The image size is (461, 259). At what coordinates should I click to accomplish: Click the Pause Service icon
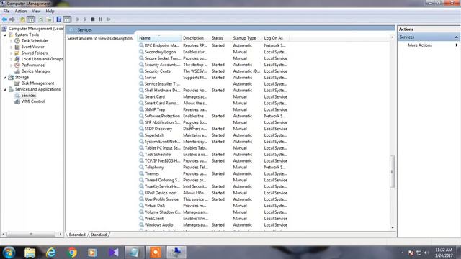tap(101, 19)
